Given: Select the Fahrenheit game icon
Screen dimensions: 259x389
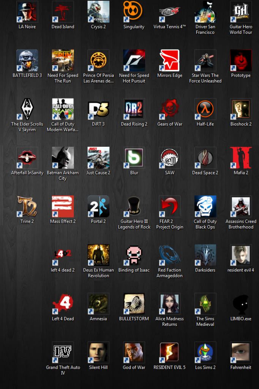Looking at the screenshot, I should (x=241, y=352).
